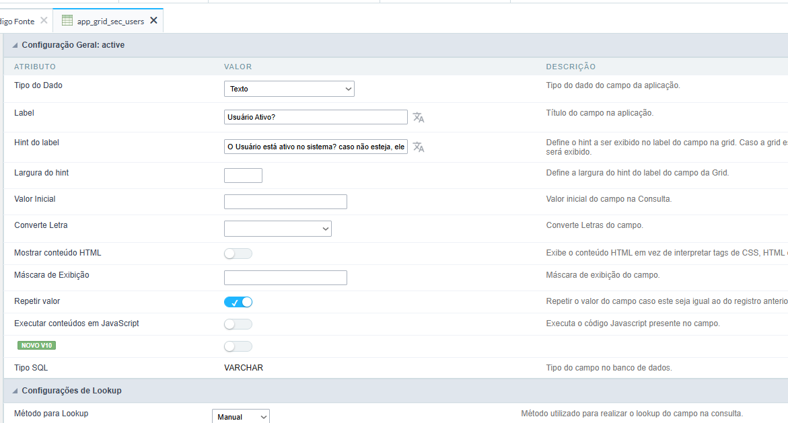Click the Executar conteúdos em JavaScript label
This screenshot has width=788, height=423.
pos(77,323)
